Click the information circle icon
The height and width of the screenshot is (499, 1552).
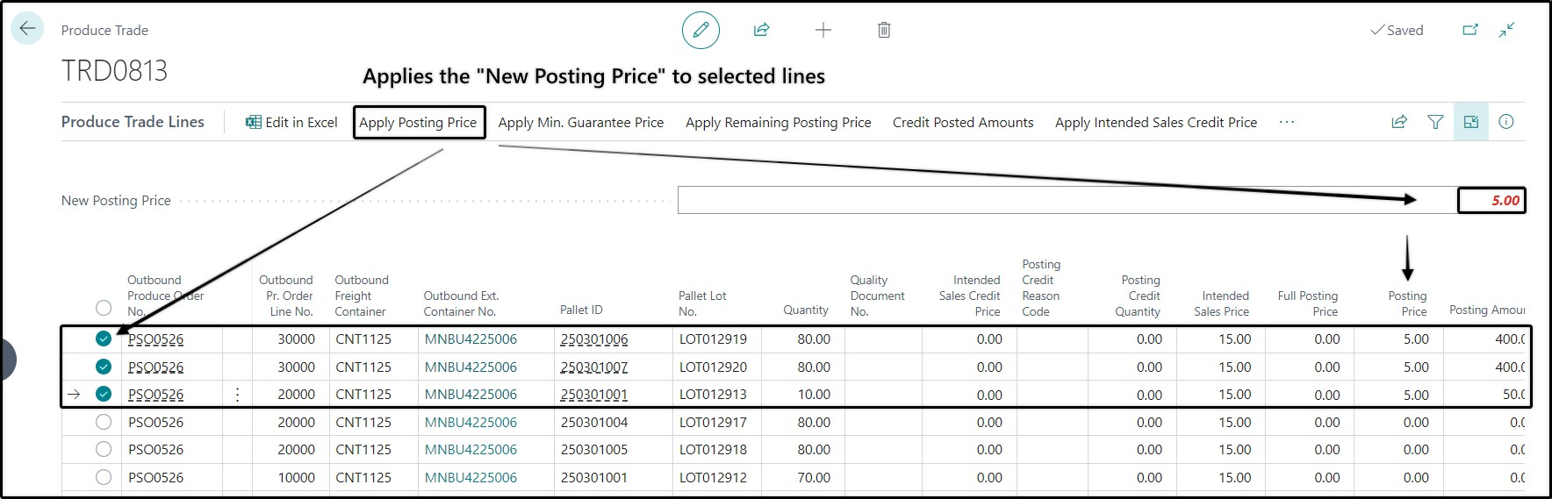[1506, 122]
